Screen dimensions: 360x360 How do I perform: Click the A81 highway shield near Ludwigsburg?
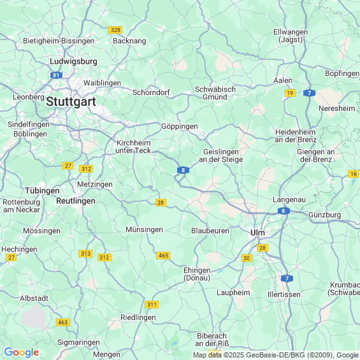pos(56,75)
